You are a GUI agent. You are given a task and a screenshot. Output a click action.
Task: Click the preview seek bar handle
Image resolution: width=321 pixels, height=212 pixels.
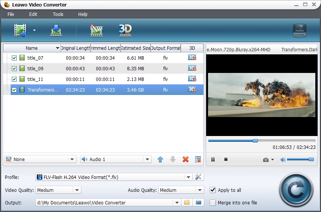pyautogui.click(x=255, y=141)
